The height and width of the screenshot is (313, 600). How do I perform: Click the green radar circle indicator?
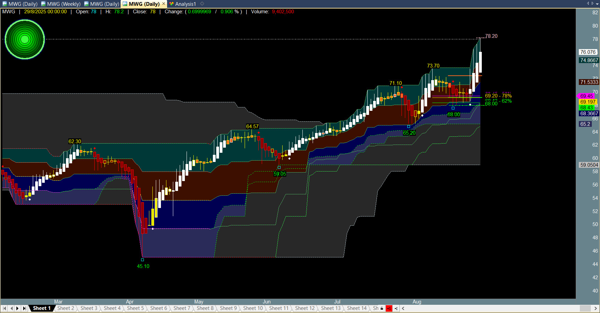pyautogui.click(x=25, y=40)
